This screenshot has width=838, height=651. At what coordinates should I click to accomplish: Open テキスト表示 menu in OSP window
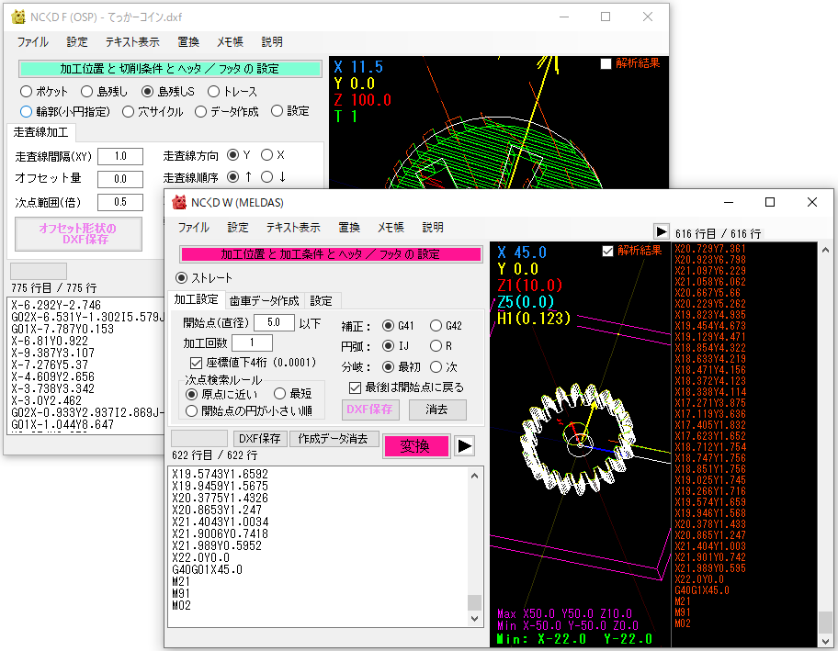pyautogui.click(x=132, y=41)
